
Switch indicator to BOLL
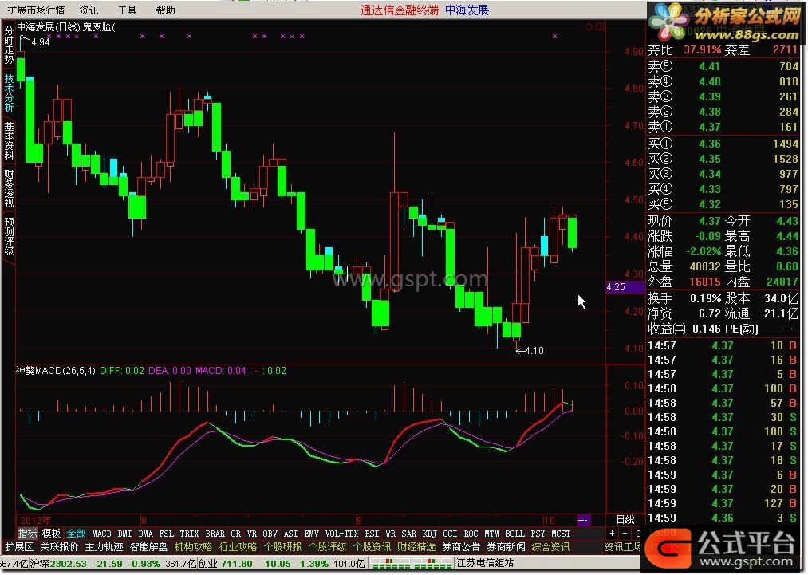[514, 534]
